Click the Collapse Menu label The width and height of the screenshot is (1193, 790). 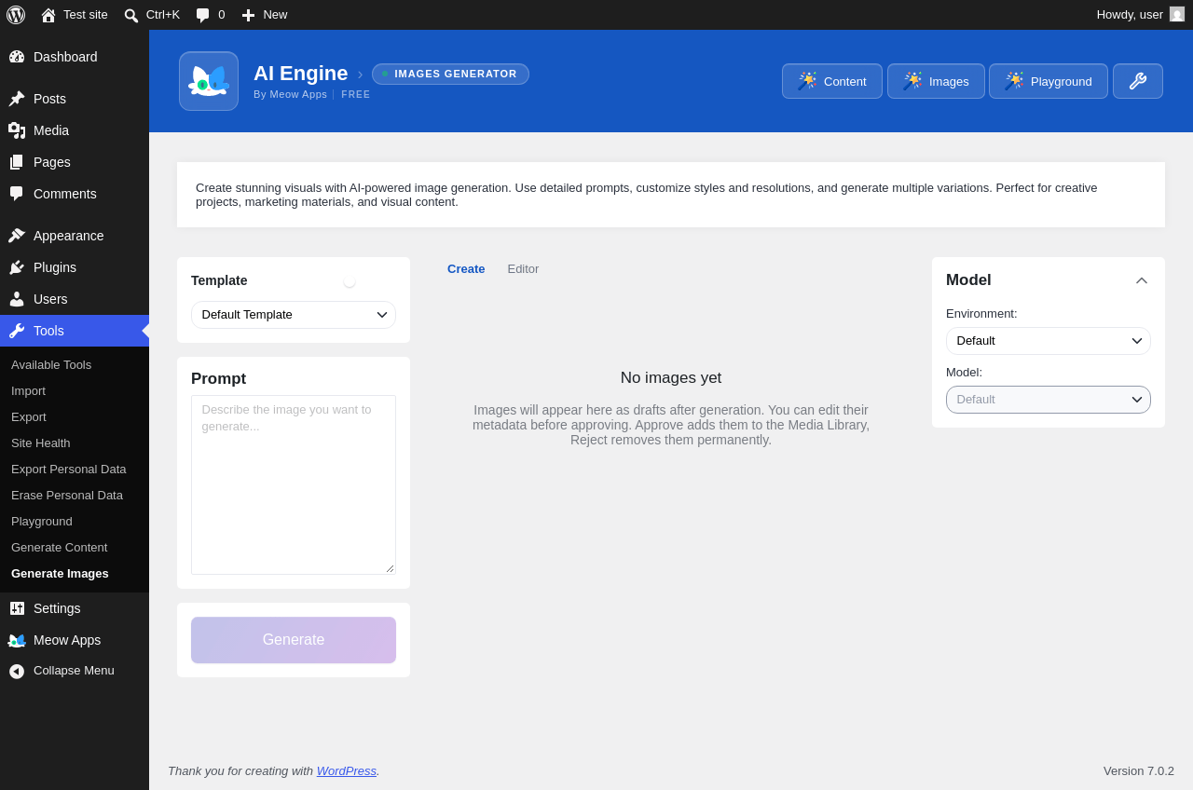(x=75, y=671)
